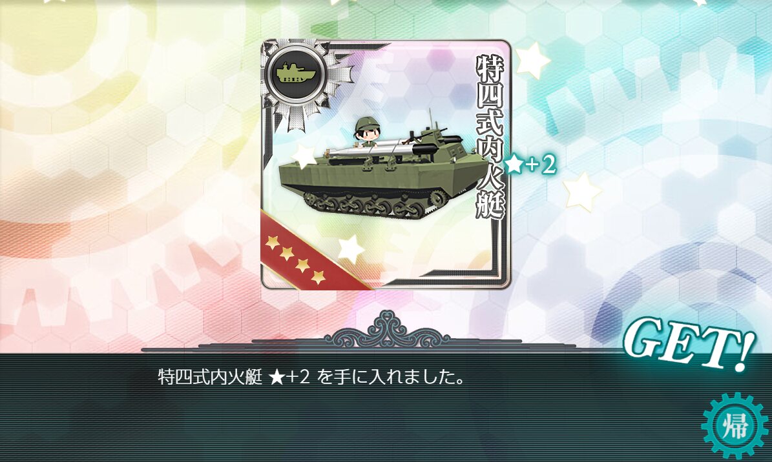The width and height of the screenshot is (772, 462).
Task: Click the cream star right of ★+2
Action: [x=583, y=192]
